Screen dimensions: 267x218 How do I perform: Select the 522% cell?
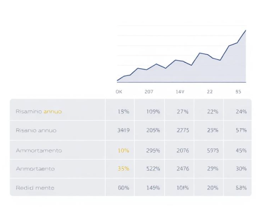pyautogui.click(x=153, y=169)
